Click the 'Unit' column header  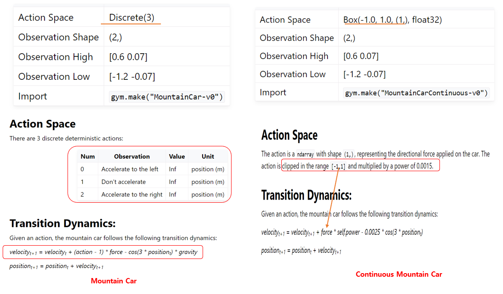(x=208, y=156)
